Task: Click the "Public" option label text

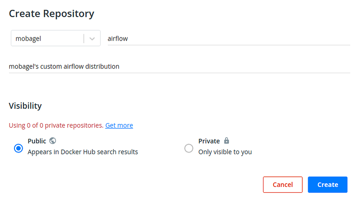Action: pos(37,141)
